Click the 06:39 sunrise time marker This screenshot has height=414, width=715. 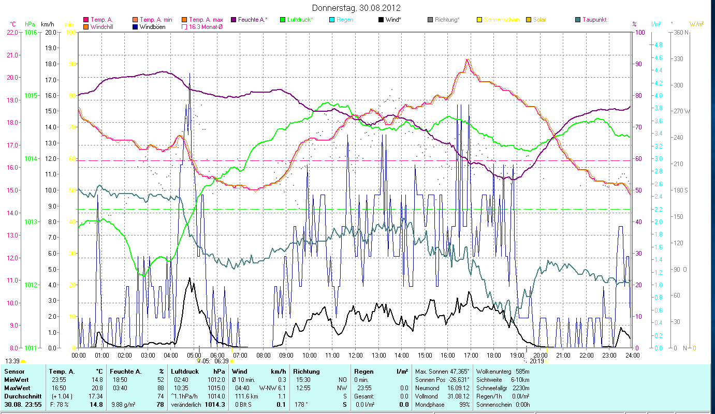click(222, 361)
